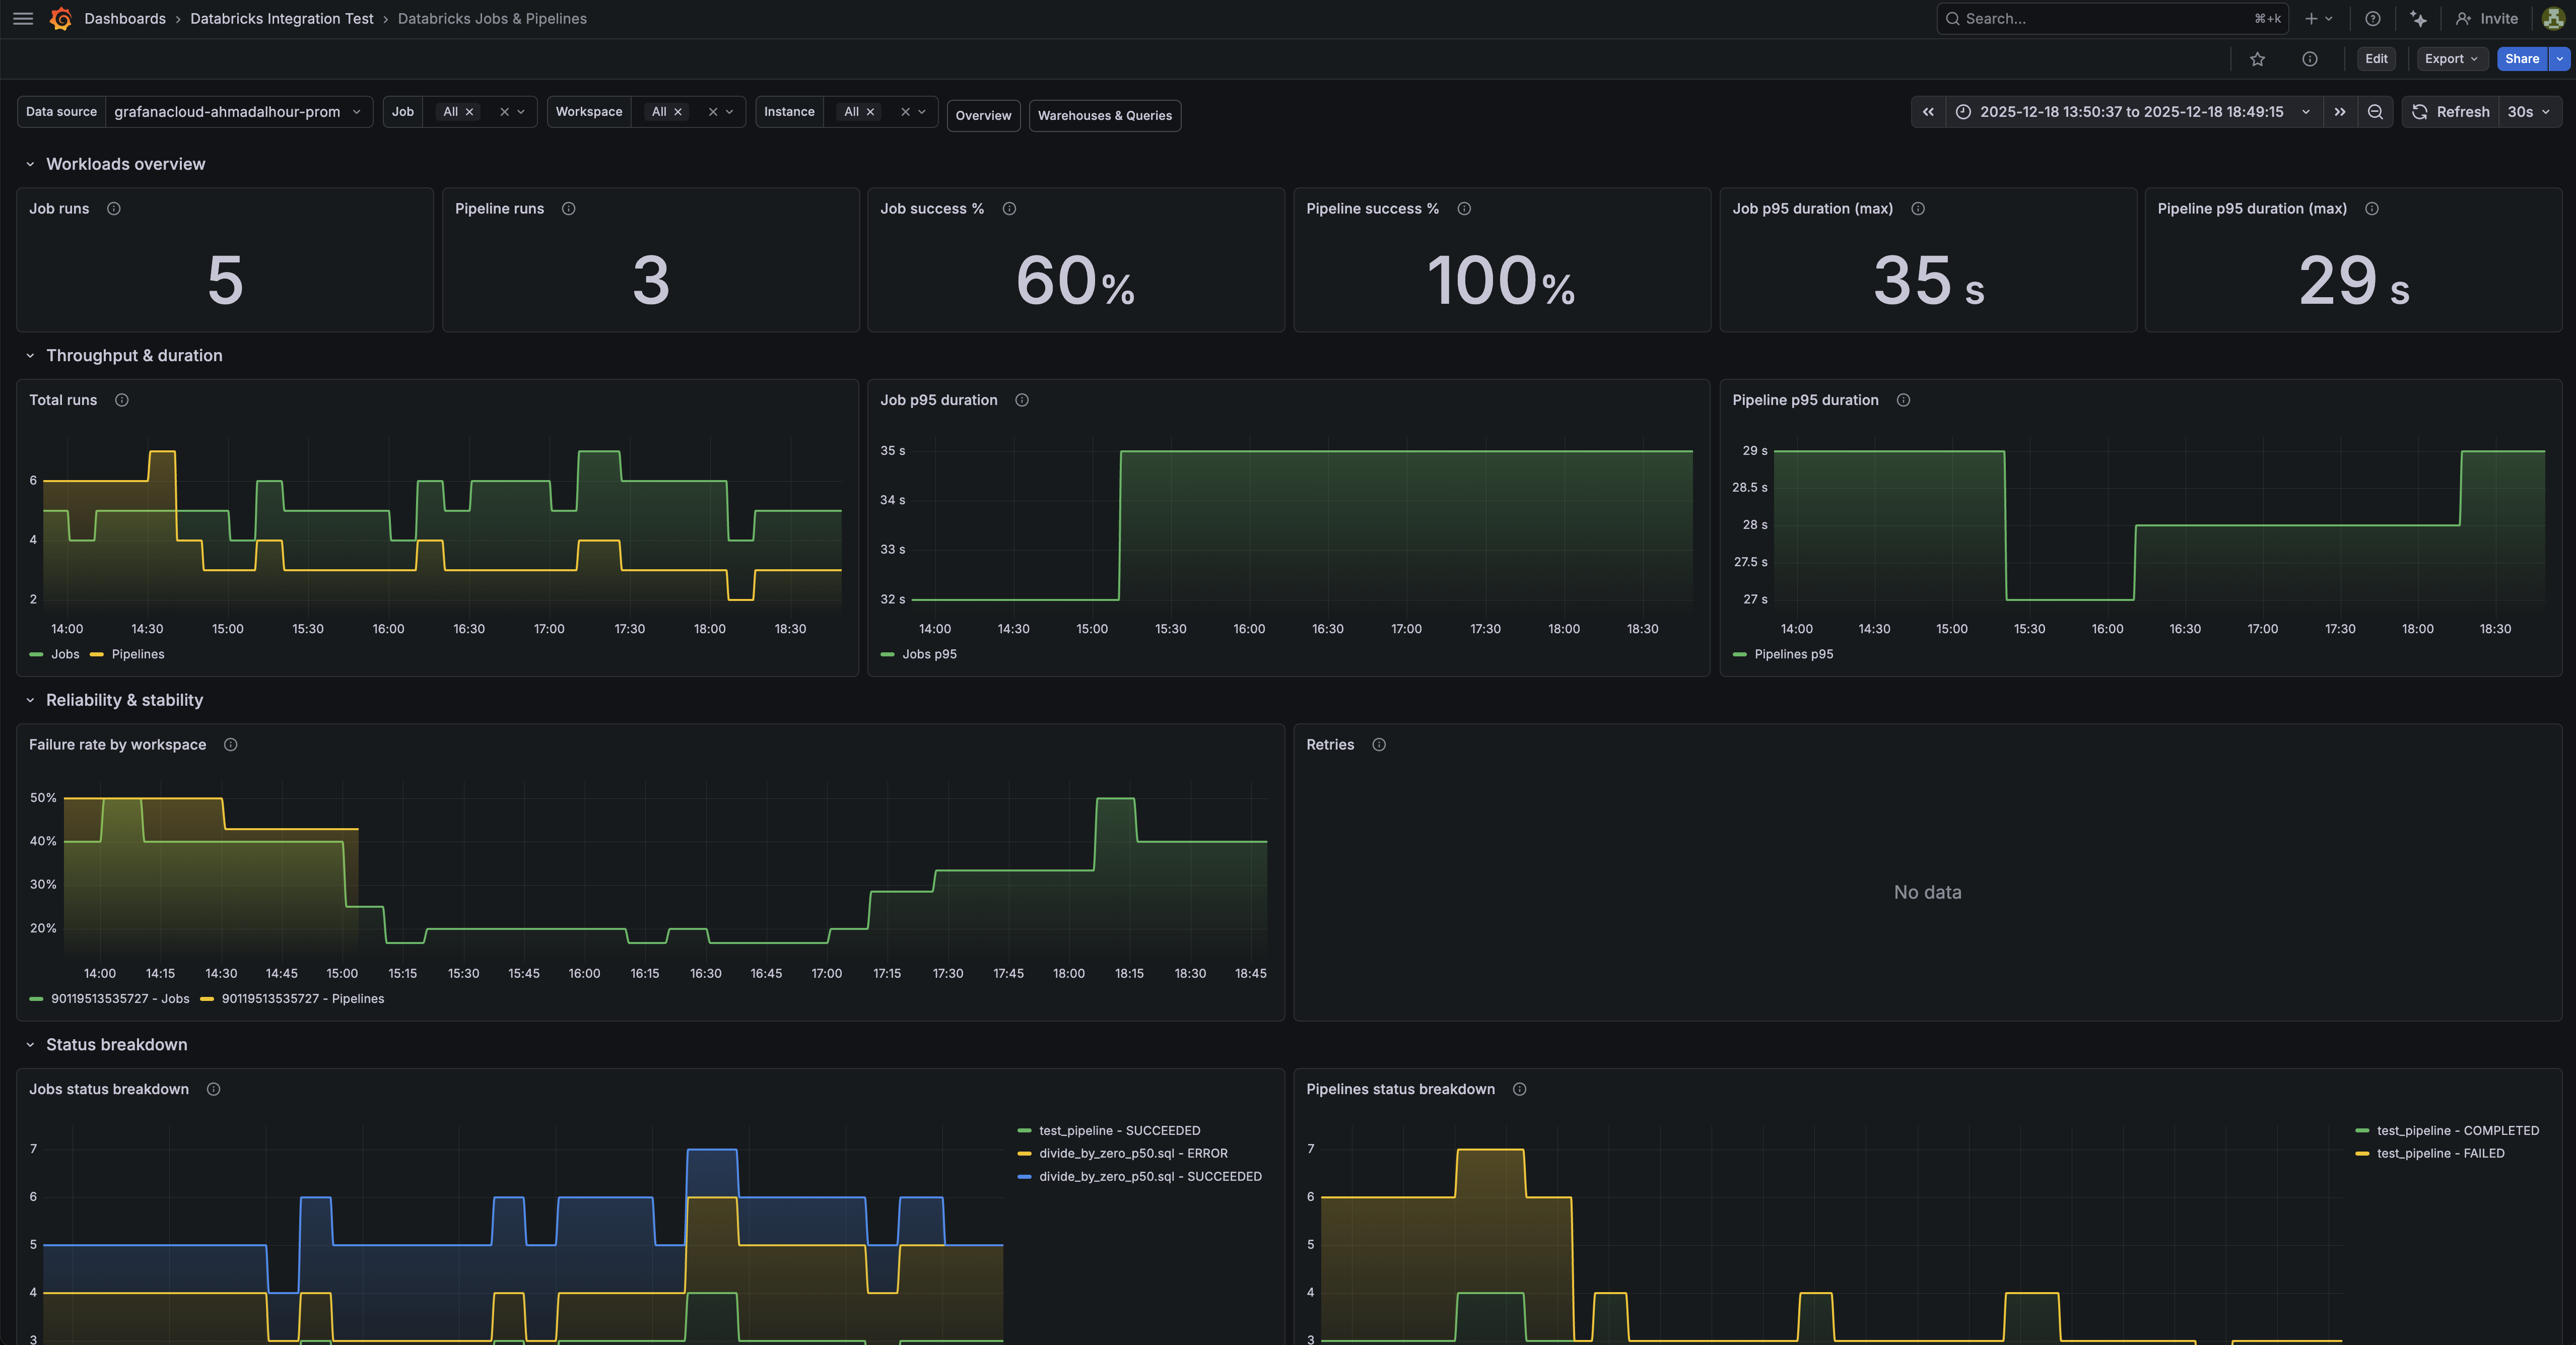Click the Jobs color swatch in Total runs
Screen dimensions: 2576x1345
(x=37, y=654)
